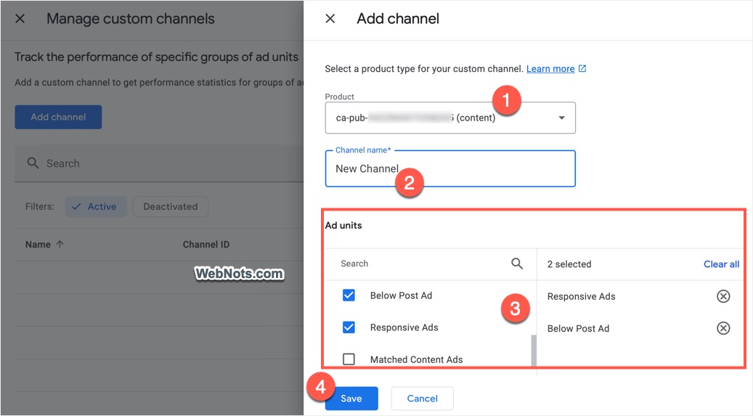Click the Channel ID column header

pyautogui.click(x=206, y=245)
